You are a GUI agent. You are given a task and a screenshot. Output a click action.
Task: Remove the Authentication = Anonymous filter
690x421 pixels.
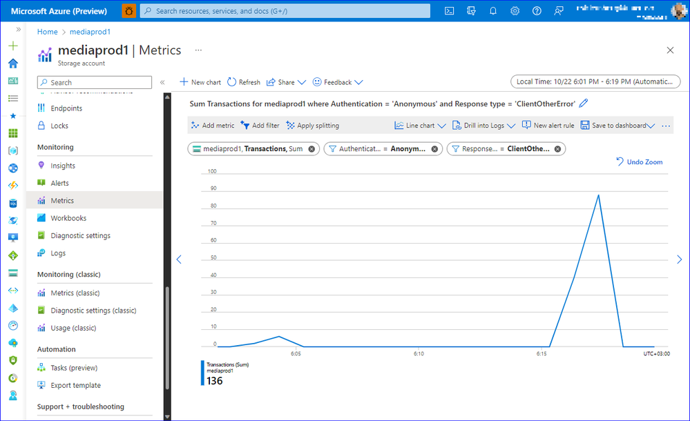pyautogui.click(x=434, y=149)
